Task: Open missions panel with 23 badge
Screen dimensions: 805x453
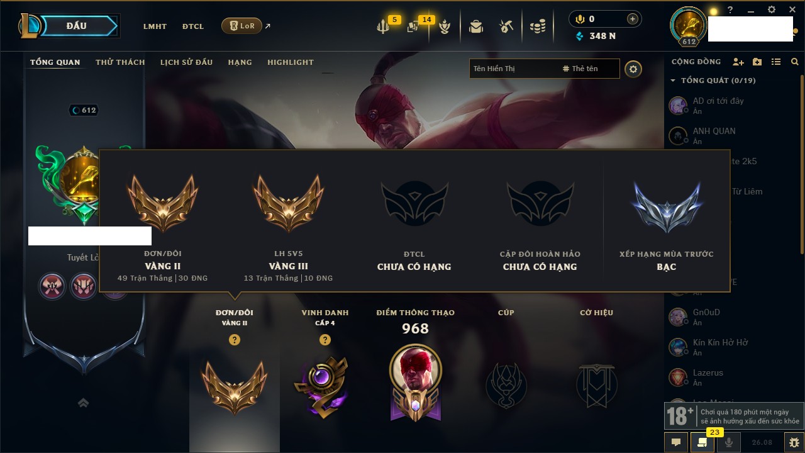Action: (x=702, y=442)
